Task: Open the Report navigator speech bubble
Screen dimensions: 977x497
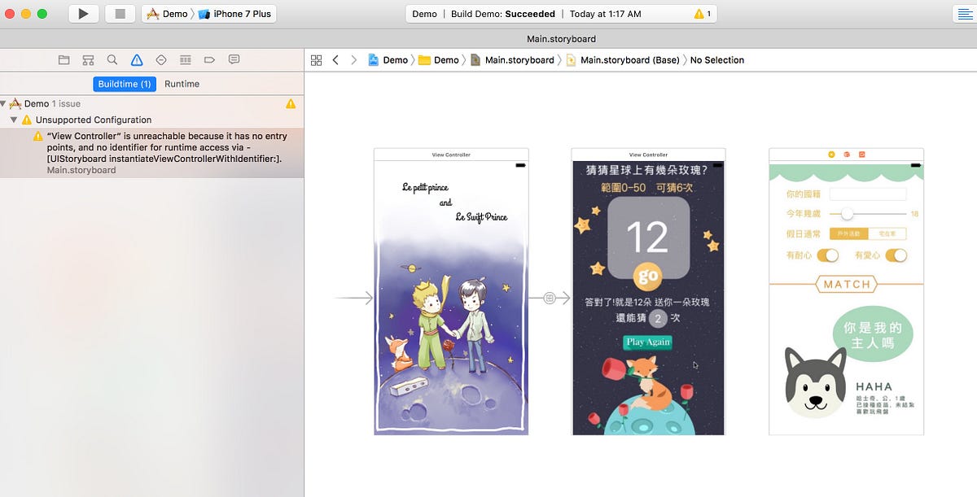Action: coord(234,59)
